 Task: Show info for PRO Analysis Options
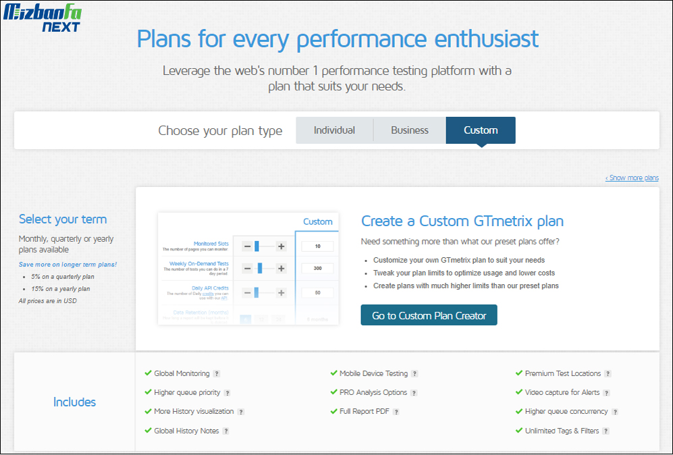click(413, 393)
